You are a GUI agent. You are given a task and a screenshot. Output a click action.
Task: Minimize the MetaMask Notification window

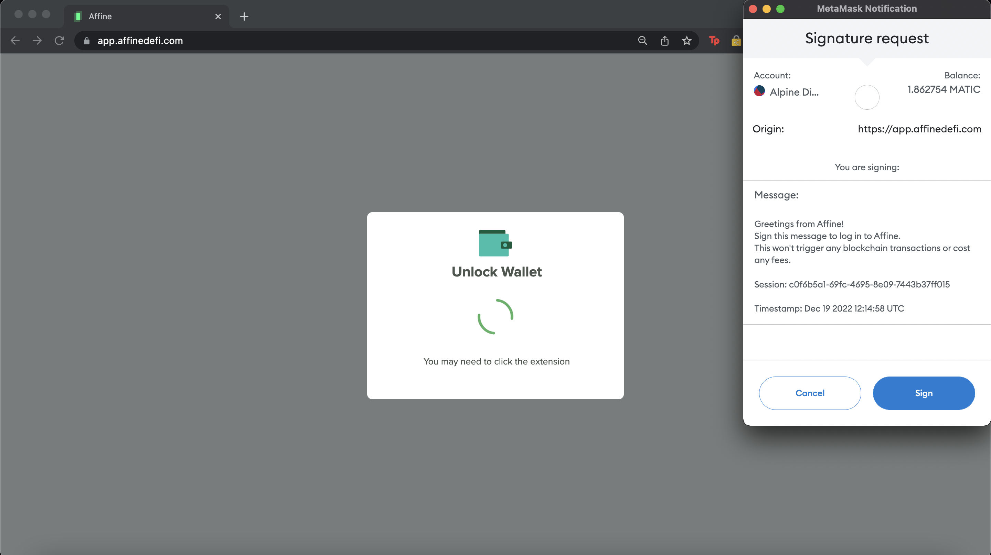click(766, 9)
